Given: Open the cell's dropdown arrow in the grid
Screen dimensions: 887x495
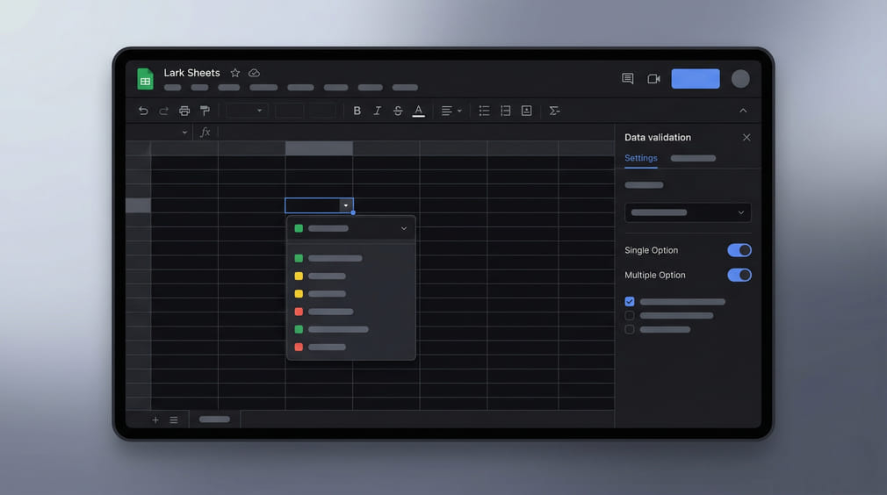Looking at the screenshot, I should 345,205.
